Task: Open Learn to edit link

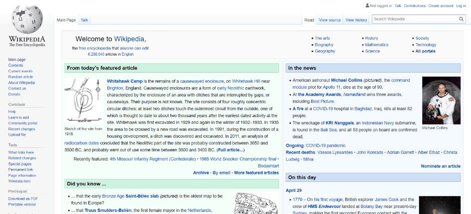Action: [x=19, y=117]
